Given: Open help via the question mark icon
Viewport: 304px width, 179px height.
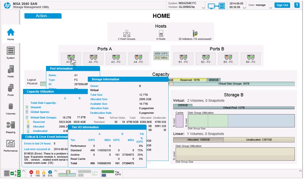Looking at the screenshot, I should click(x=297, y=5).
